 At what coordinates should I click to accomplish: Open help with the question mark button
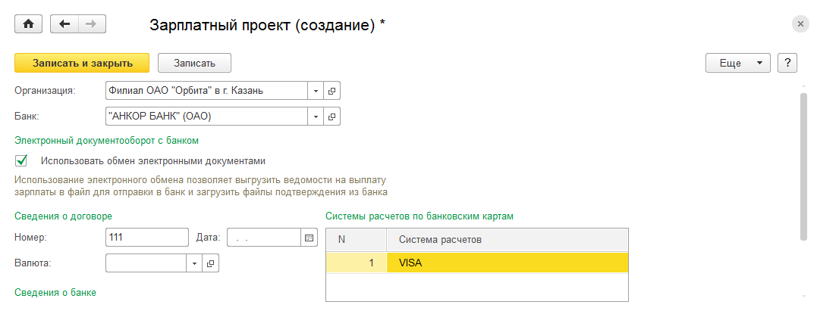[787, 63]
